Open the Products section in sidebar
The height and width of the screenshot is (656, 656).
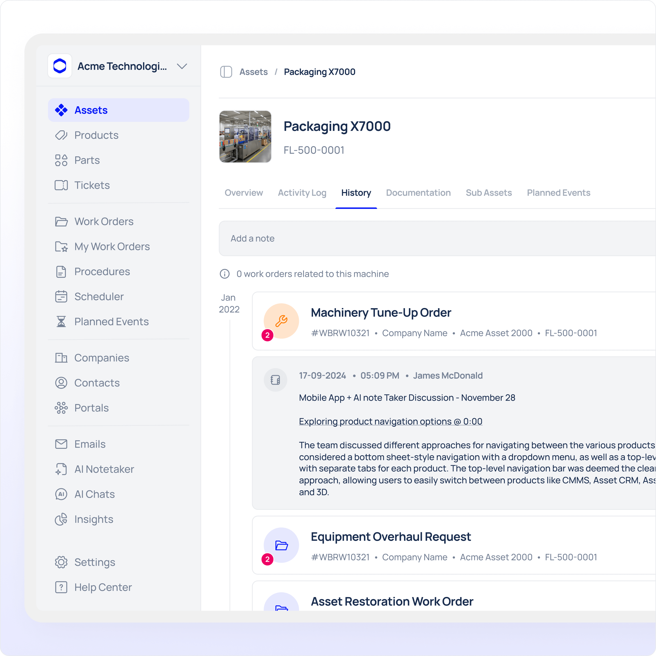[96, 135]
